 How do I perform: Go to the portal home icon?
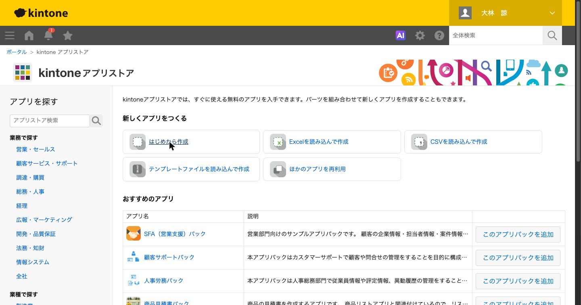point(29,35)
